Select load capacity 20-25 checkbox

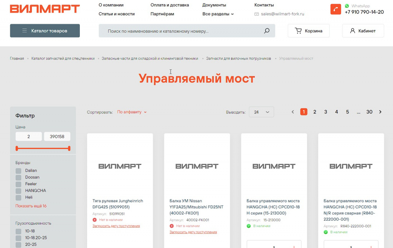coord(18,245)
